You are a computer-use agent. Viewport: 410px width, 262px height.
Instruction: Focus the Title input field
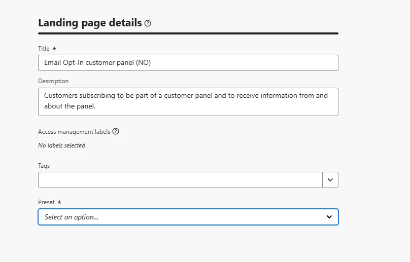tap(188, 63)
